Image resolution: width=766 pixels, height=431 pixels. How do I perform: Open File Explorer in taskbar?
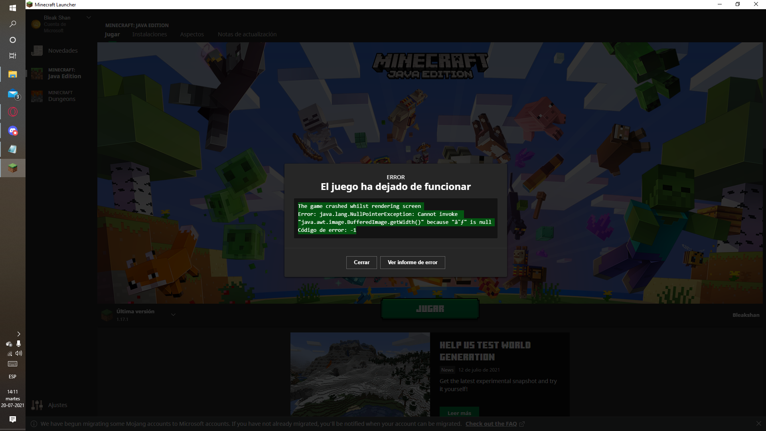(x=13, y=75)
